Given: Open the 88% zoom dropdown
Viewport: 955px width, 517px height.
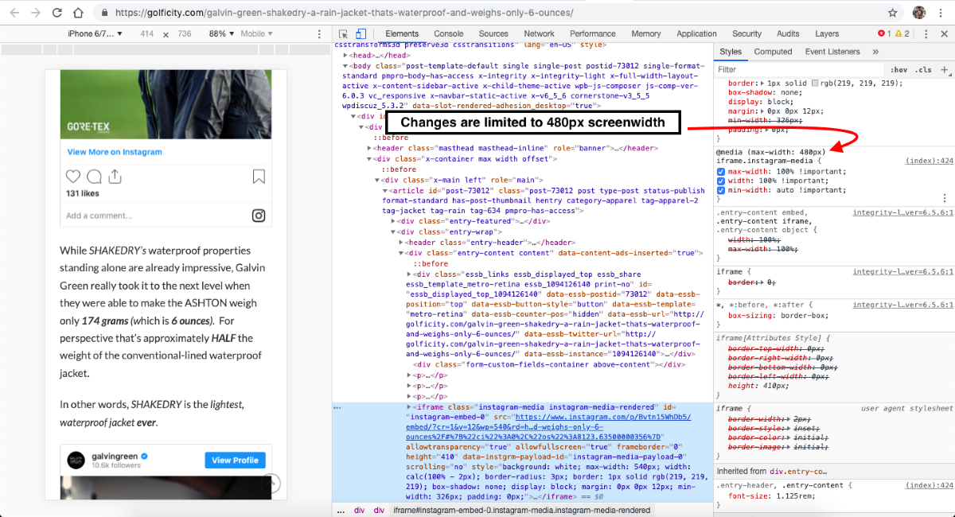Looking at the screenshot, I should (x=220, y=34).
